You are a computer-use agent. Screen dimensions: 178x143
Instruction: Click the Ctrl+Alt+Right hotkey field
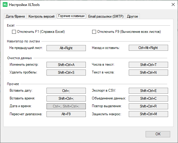tap(148, 48)
